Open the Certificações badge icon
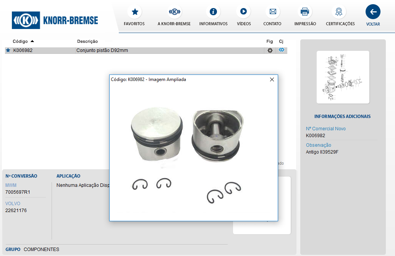 [x=339, y=12]
